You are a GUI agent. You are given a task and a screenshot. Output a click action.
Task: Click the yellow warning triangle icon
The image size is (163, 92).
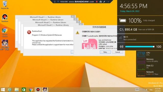[77, 33]
